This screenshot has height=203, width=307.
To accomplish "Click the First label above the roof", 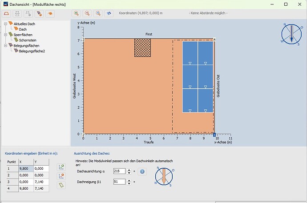I will [149, 34].
